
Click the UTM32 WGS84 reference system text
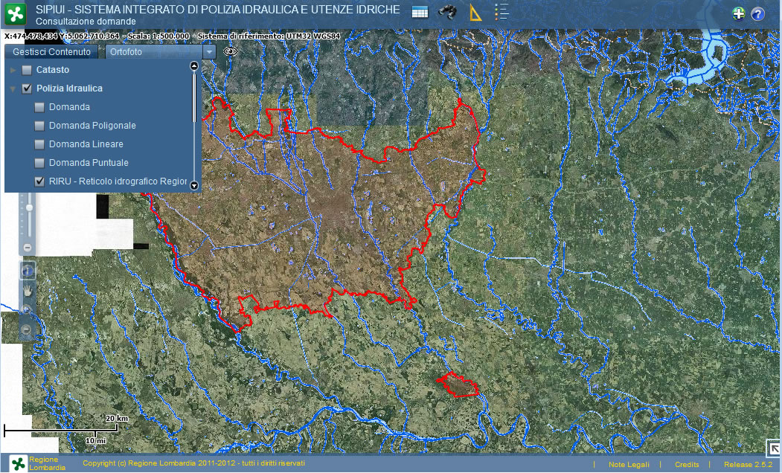click(313, 36)
